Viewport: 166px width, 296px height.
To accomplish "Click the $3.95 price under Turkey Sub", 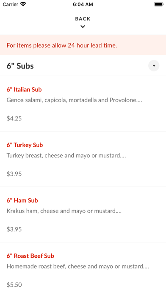I will point(14,174).
